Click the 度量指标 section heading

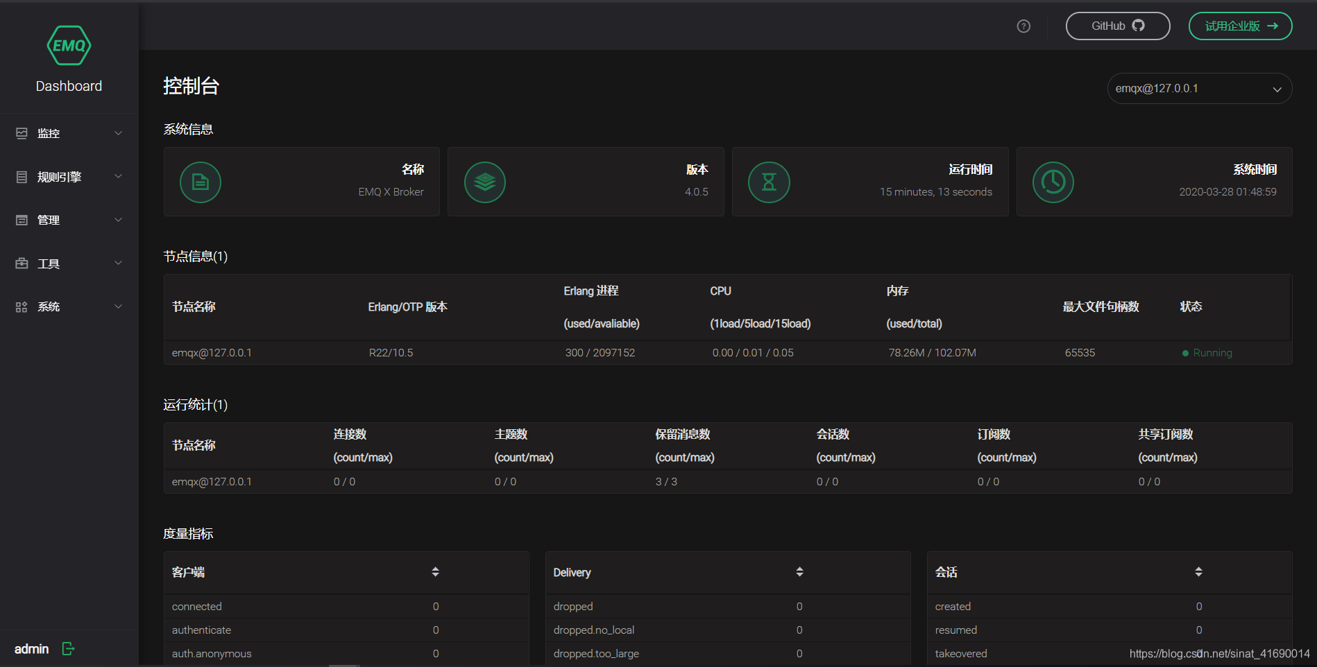point(188,534)
